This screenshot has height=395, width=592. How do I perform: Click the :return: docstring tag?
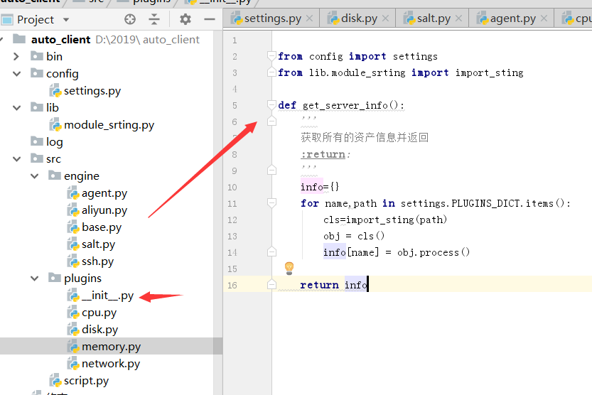click(325, 154)
